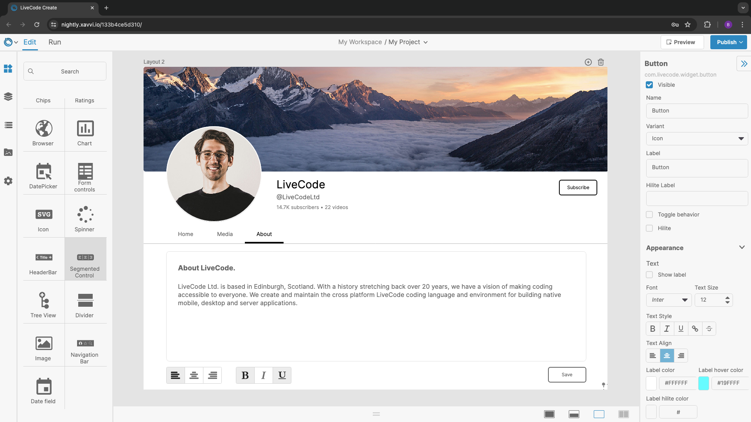The image size is (751, 422).
Task: Open the Font dropdown showing Inter
Action: [669, 300]
